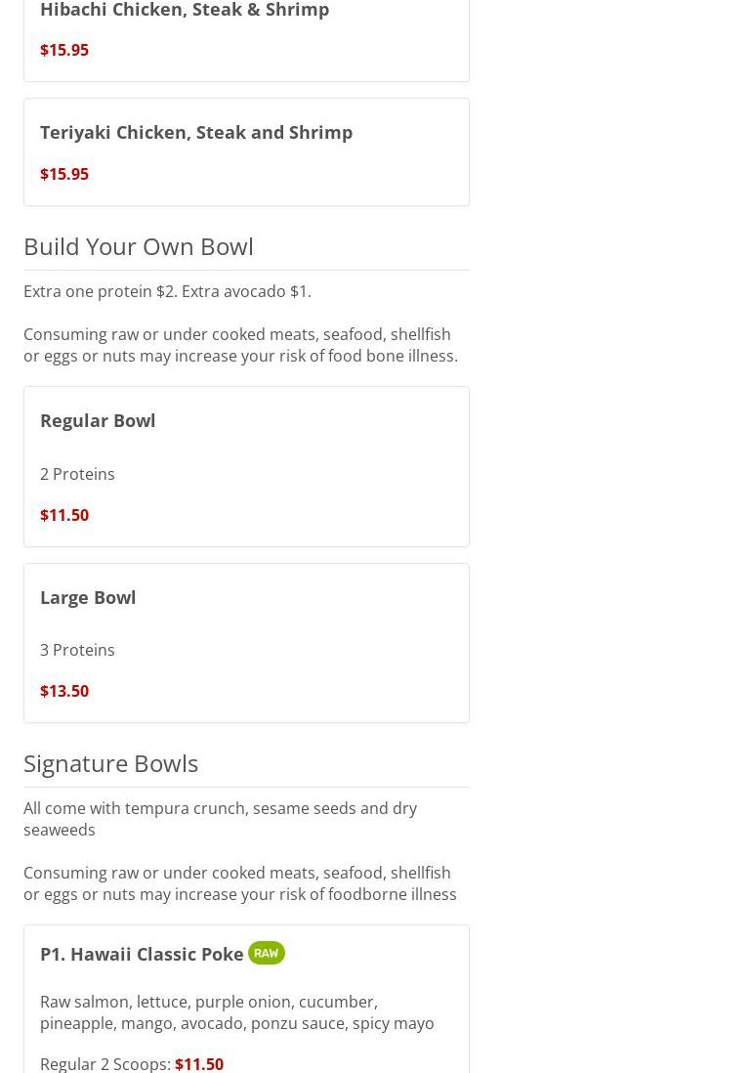Click the green RAW badge icon
Screen dimensions: 752x1073
(x=266, y=953)
